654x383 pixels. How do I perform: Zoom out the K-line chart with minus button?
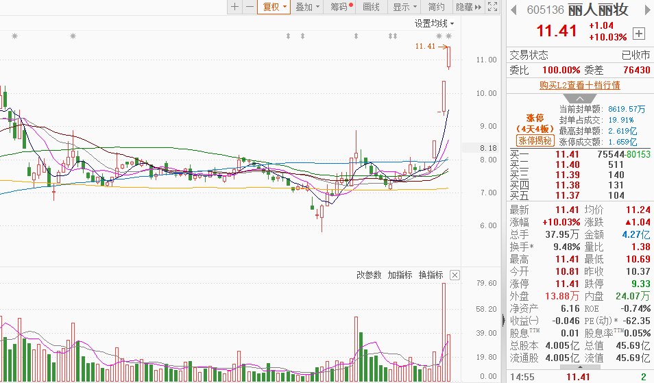pyautogui.click(x=250, y=7)
